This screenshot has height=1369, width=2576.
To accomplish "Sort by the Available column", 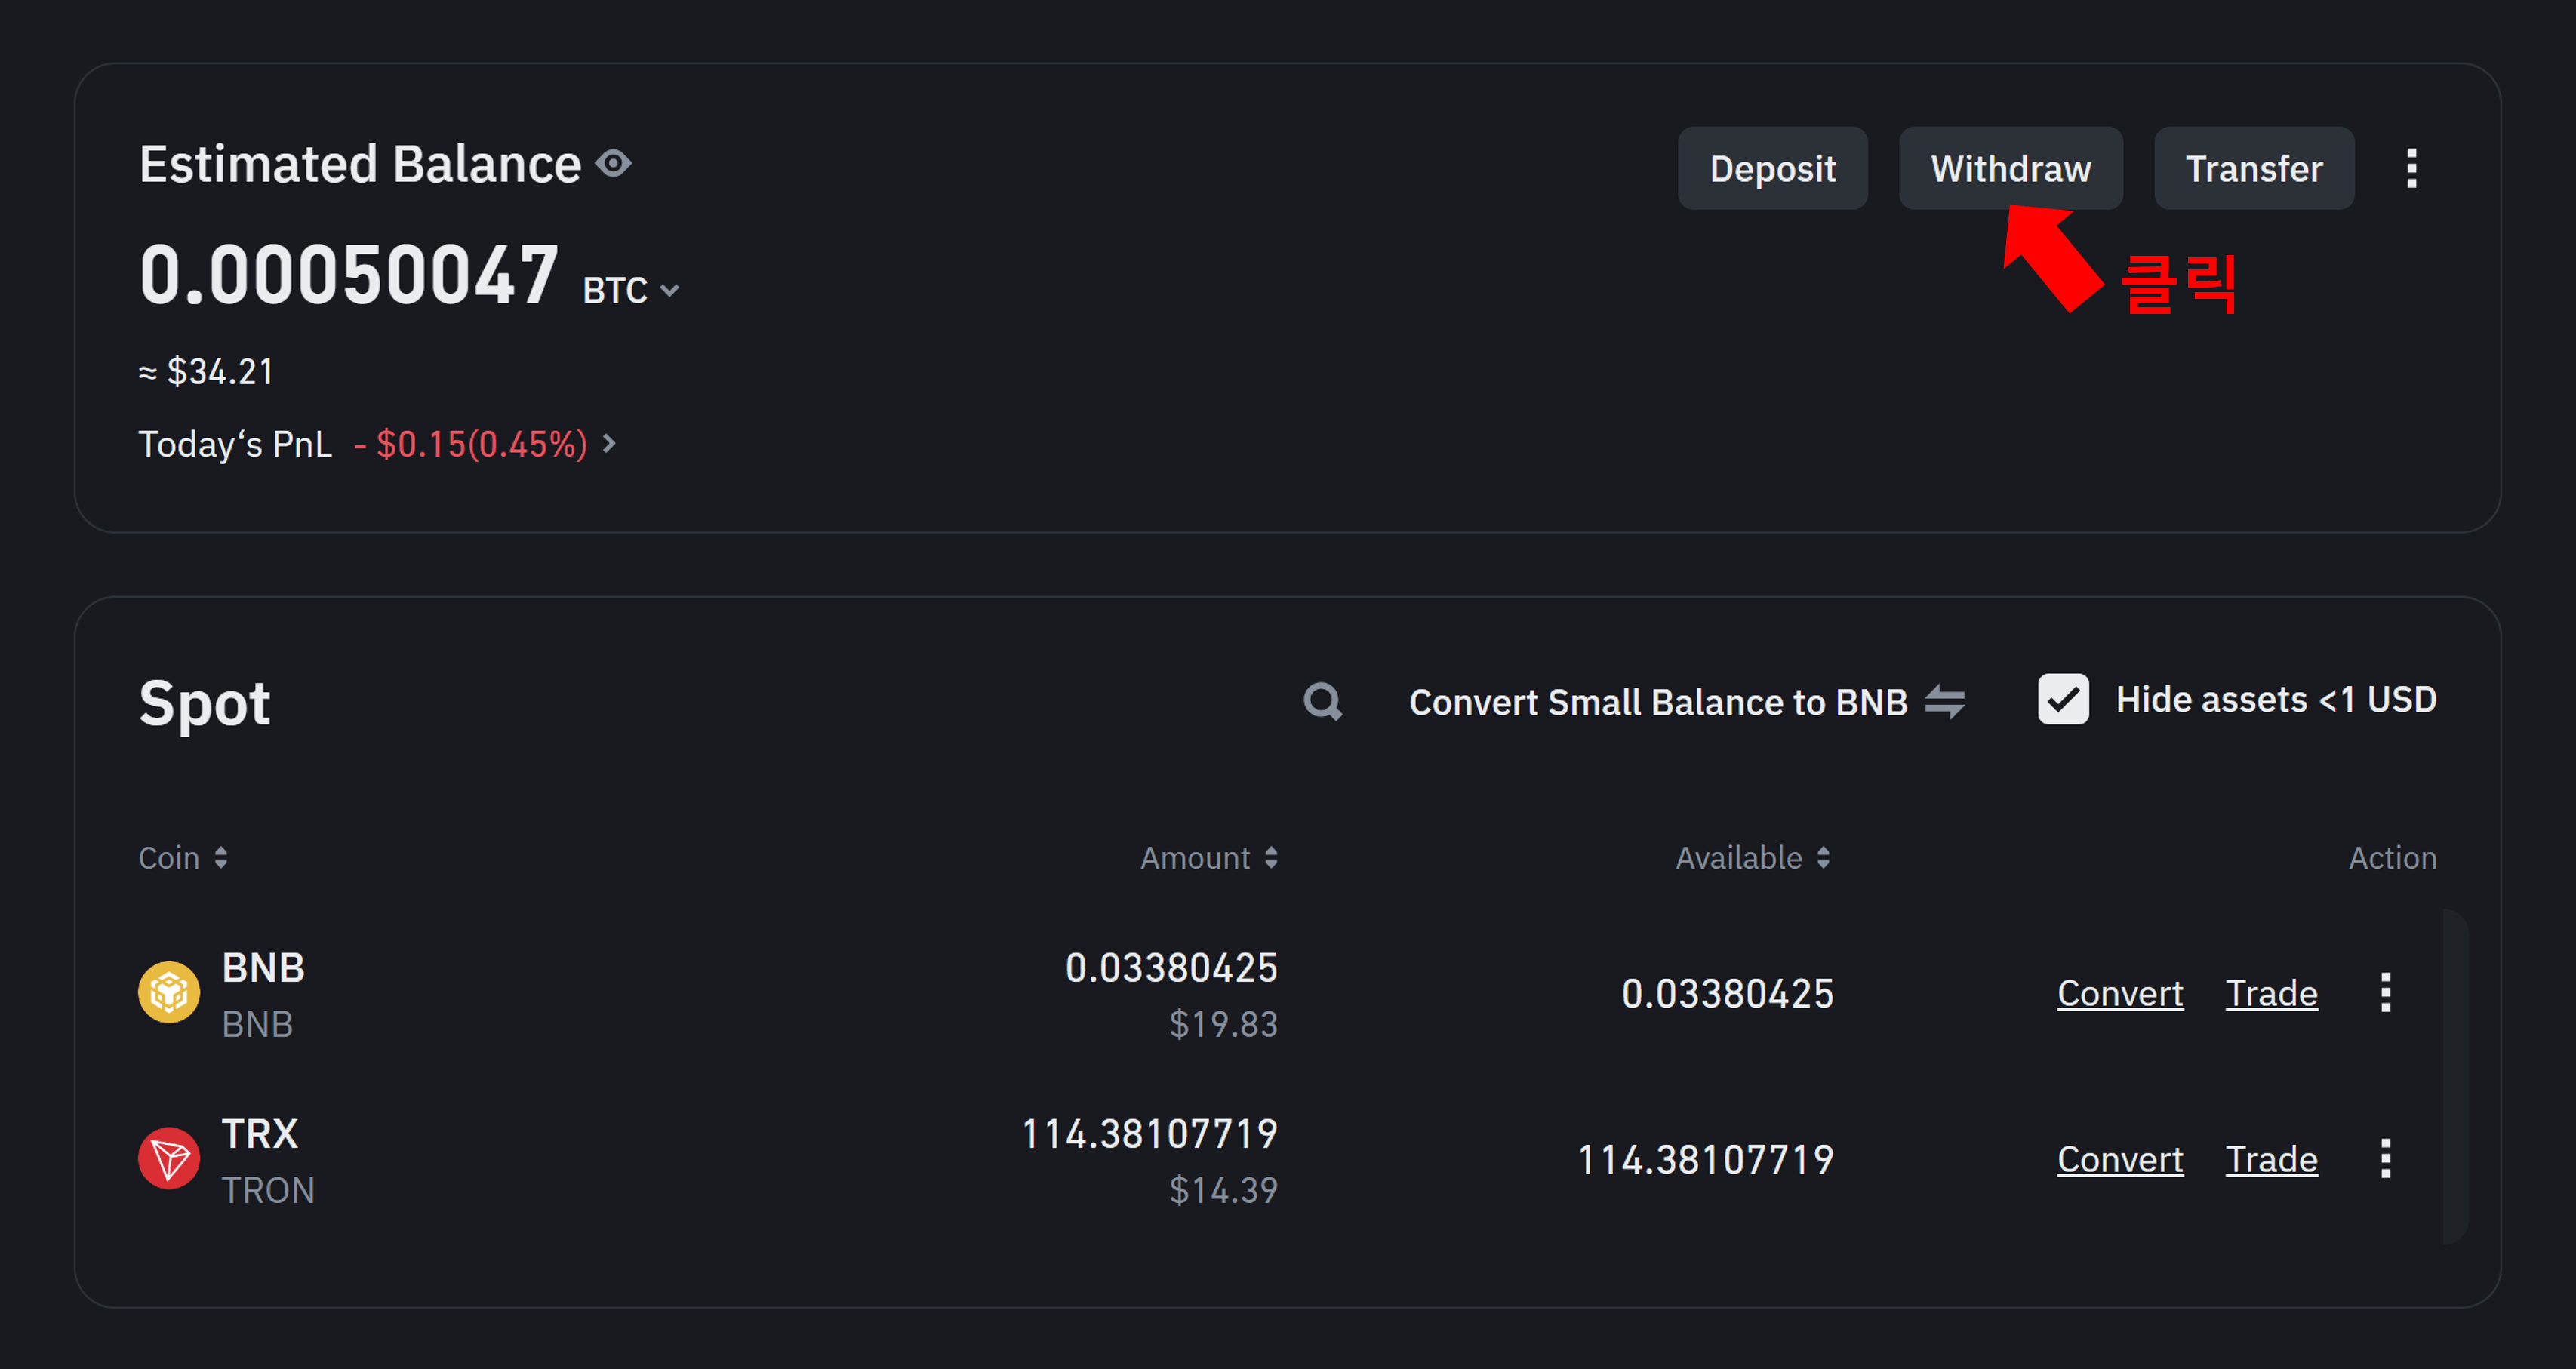I will [1753, 858].
